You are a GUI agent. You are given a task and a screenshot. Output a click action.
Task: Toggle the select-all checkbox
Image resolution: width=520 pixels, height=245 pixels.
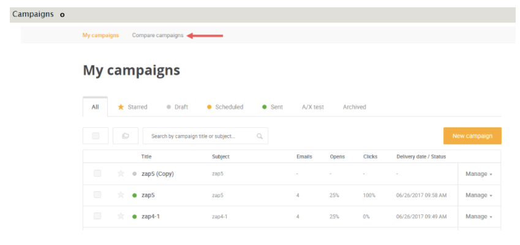click(96, 136)
